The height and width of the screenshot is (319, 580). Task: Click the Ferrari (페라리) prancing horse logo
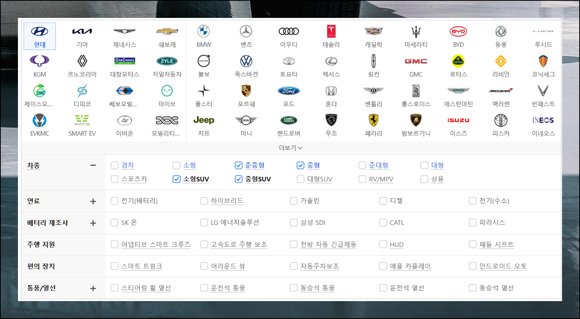point(373,120)
